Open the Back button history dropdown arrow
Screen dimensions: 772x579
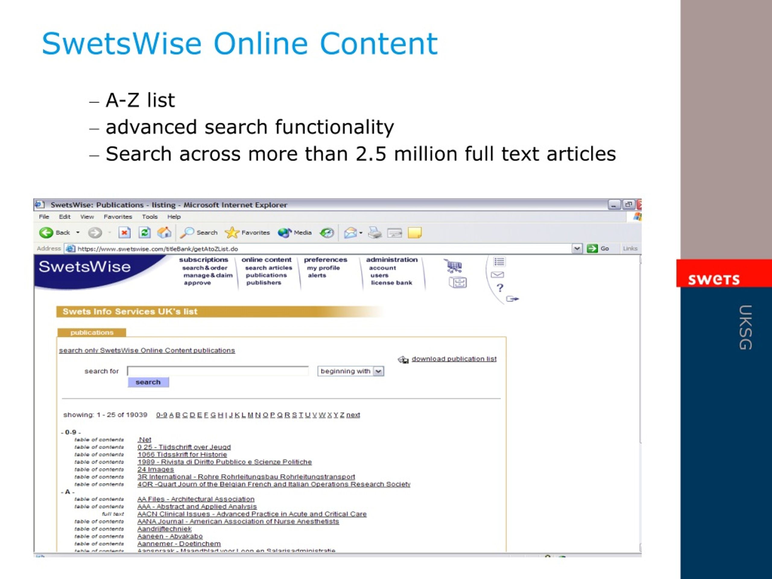tap(78, 233)
